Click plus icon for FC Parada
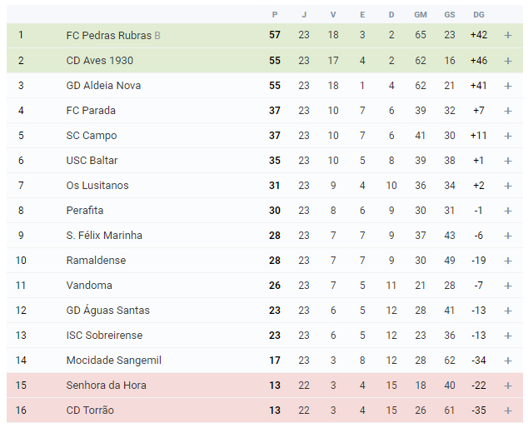The image size is (528, 428). tap(508, 111)
